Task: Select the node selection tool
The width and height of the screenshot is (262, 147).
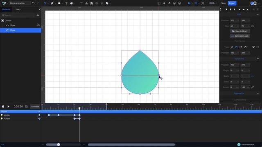Action: coord(45,3)
